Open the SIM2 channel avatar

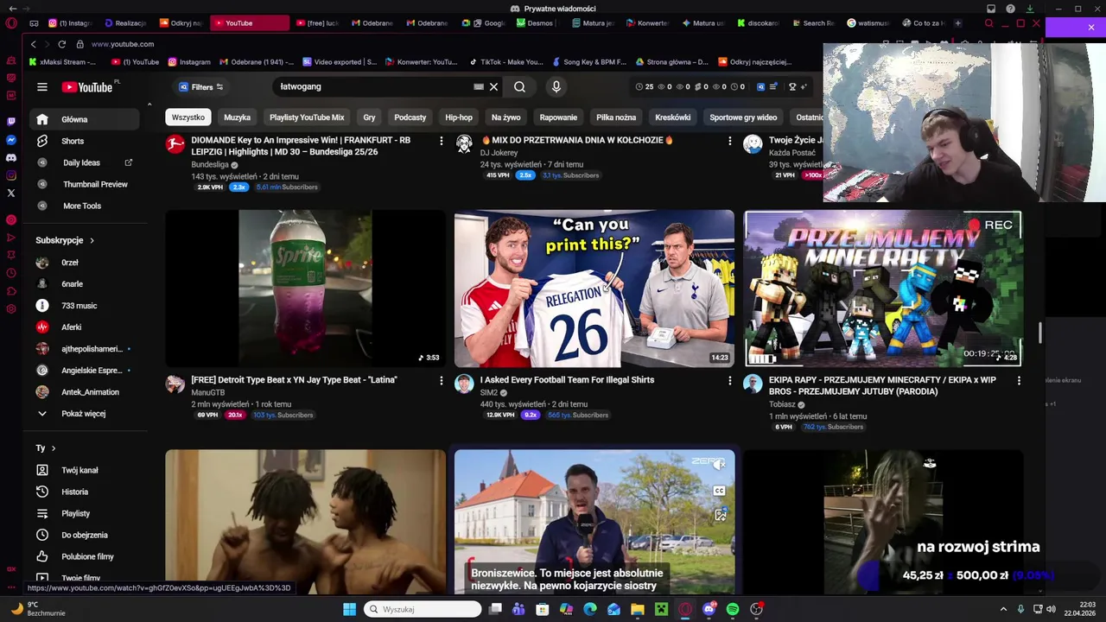(464, 384)
